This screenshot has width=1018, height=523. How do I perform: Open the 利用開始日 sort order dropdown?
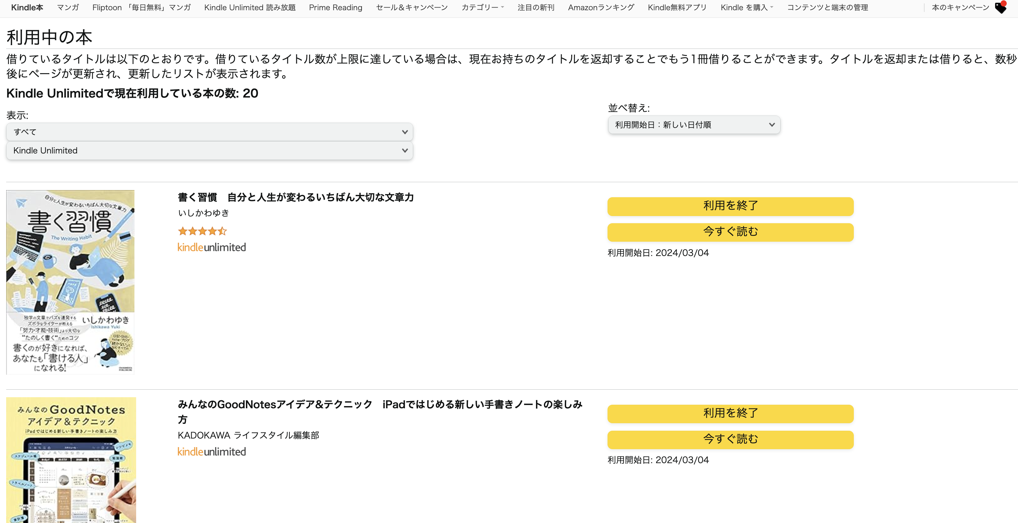coord(694,125)
